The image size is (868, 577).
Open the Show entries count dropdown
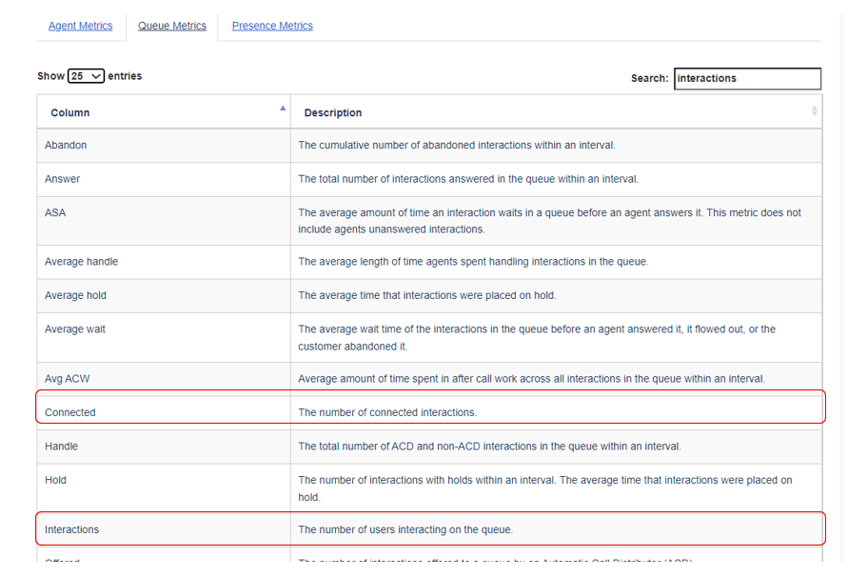[86, 76]
